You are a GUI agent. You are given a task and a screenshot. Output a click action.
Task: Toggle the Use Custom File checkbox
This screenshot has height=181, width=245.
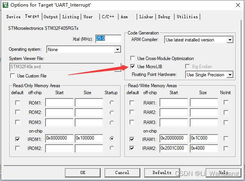pyautogui.click(x=12, y=76)
